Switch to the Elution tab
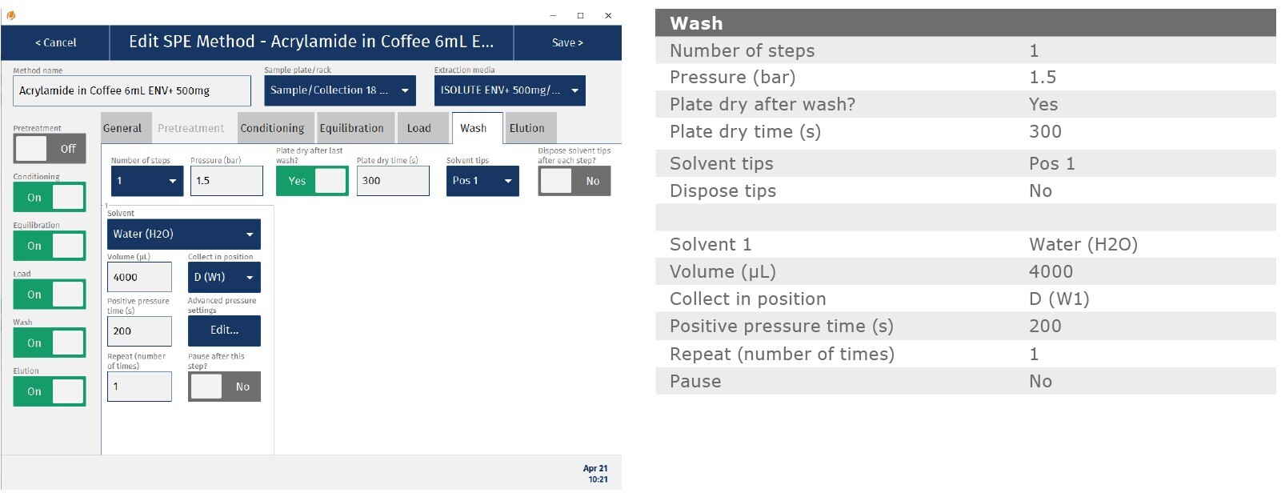This screenshot has height=493, width=1285. click(x=526, y=128)
